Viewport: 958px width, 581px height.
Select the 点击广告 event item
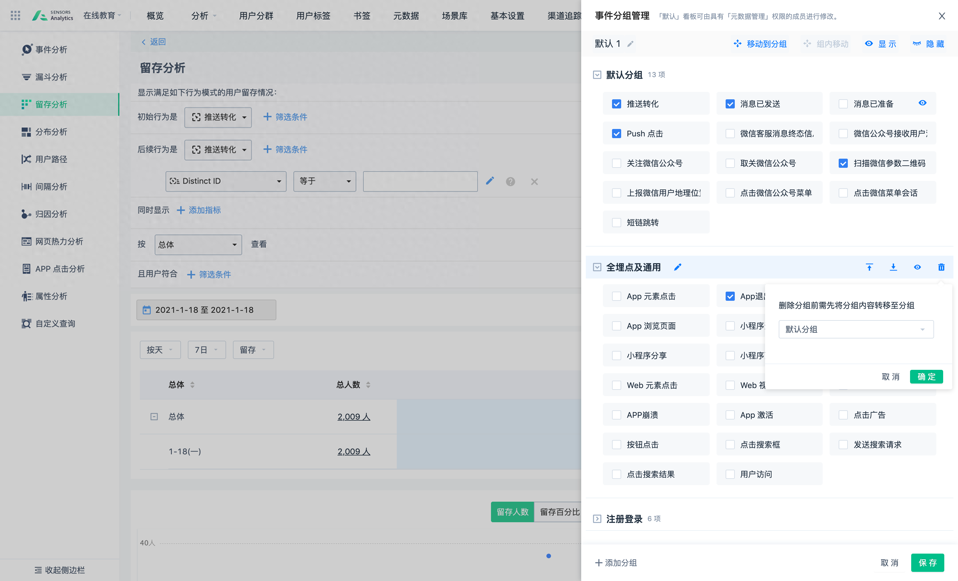(843, 415)
